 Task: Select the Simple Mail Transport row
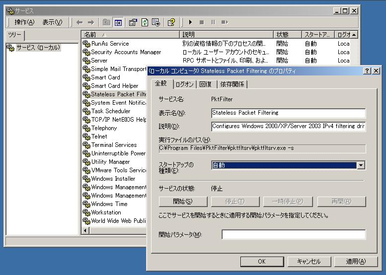tap(114, 69)
